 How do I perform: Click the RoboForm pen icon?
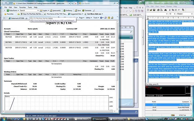[x=94, y=11]
